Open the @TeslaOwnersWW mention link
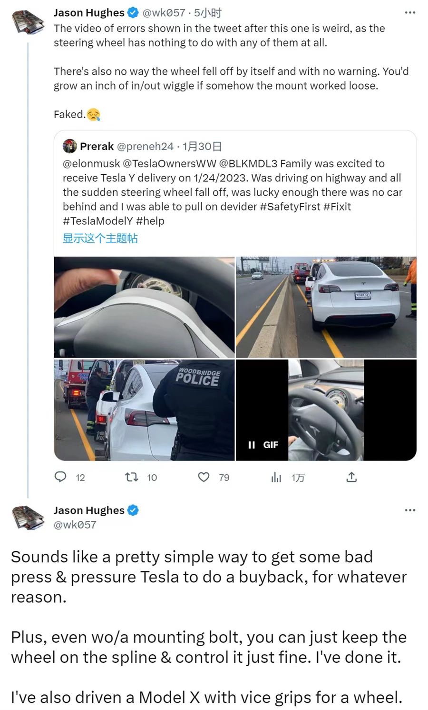Screen dimensions: 428x710 click(x=169, y=163)
